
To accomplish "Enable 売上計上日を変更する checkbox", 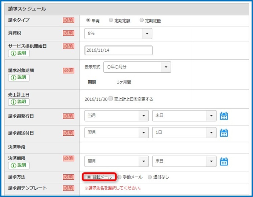I will point(110,98).
